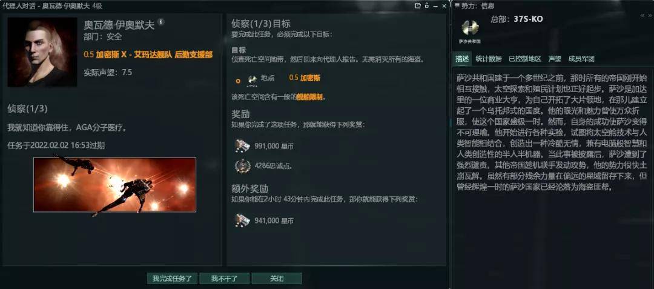
Task: Click the 我完成任务了 button
Action: pos(172,279)
